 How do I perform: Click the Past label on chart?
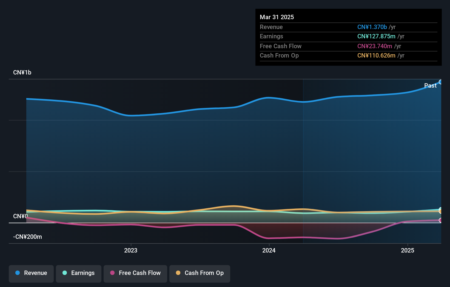click(x=430, y=86)
